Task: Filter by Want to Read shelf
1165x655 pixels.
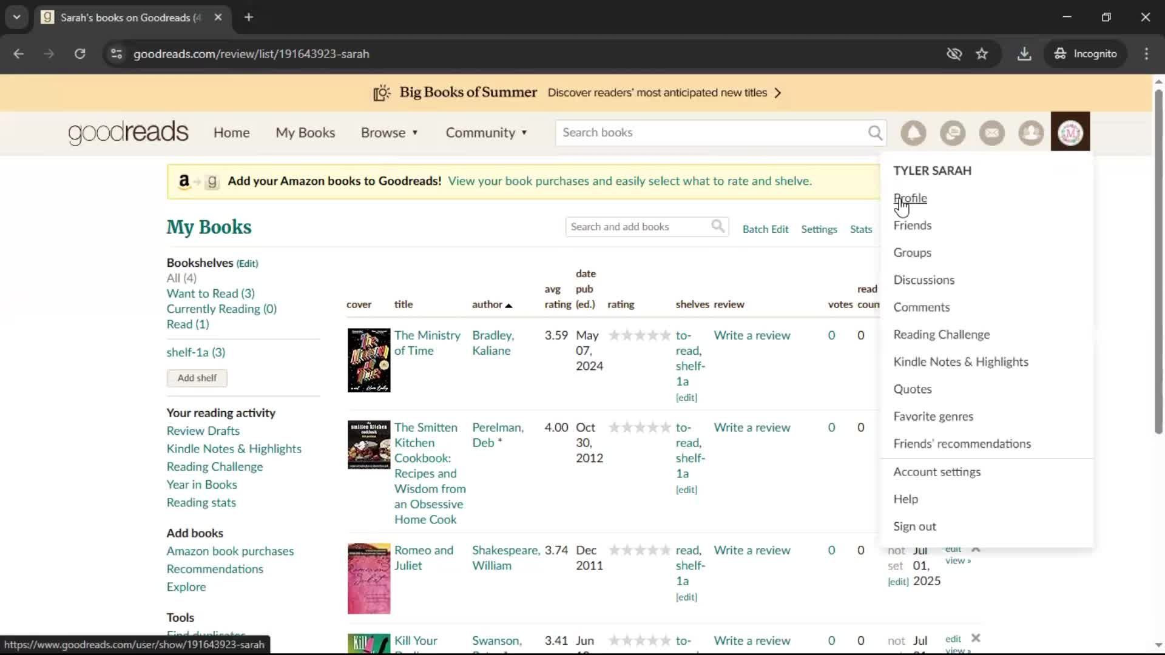Action: tap(211, 294)
